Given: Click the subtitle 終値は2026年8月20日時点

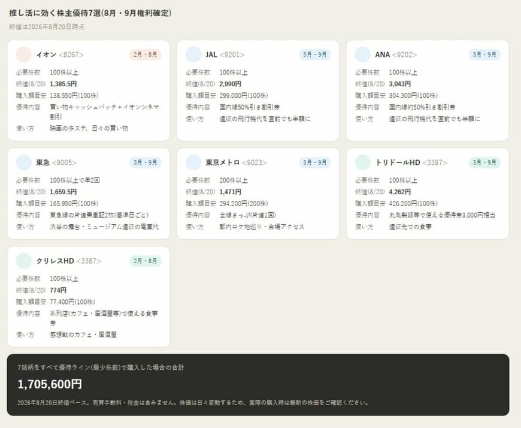Looking at the screenshot, I should [47, 27].
